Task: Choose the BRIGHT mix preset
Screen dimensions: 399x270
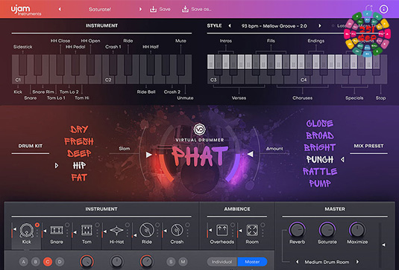Action: tap(320, 147)
